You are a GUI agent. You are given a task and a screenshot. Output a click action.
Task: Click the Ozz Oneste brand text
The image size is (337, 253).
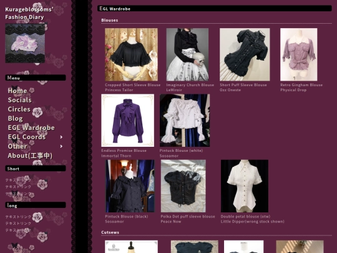click(230, 90)
